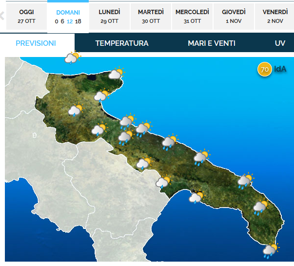Viewport: 294px width, 266px height.
Task: Click the left arrow beside the Oggi day
Action: click(x=2, y=16)
